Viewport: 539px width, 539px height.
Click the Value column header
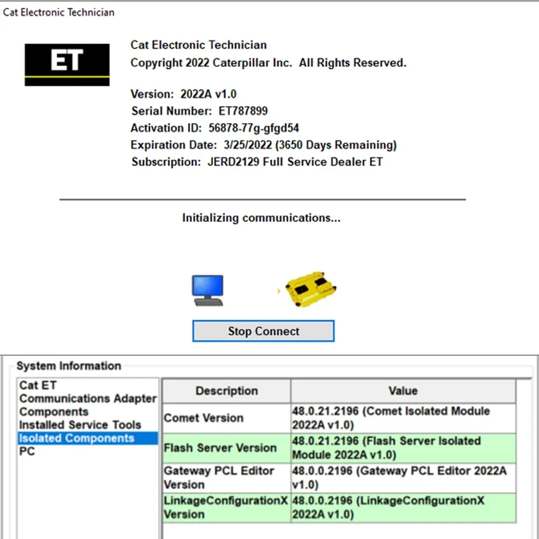click(x=403, y=391)
